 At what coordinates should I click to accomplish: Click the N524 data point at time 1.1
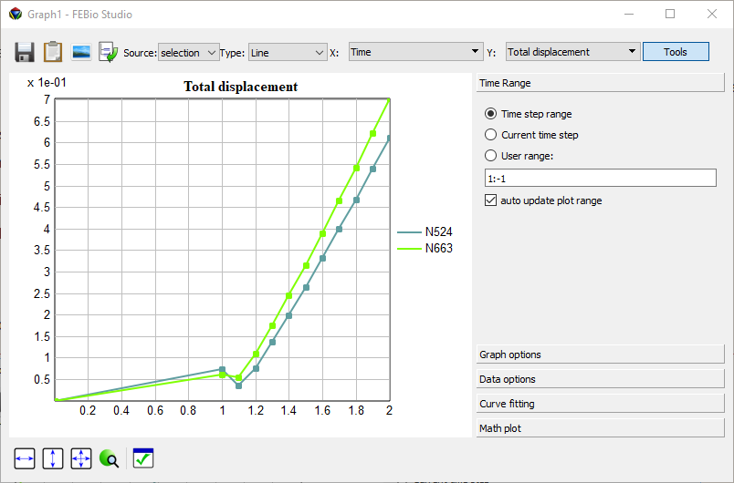[239, 385]
